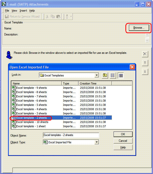Click creation time 25/03/2008 15:51:37 of 1 sheet row

[93, 126]
